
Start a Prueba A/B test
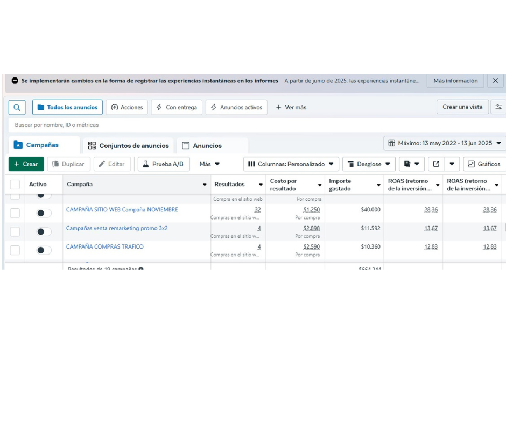163,164
